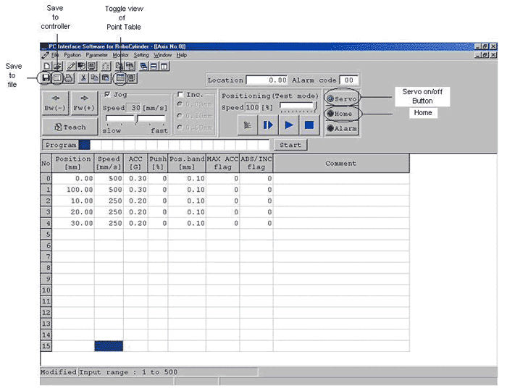Click the Print icon in the toolbar
The height and width of the screenshot is (391, 507).
pyautogui.click(x=68, y=77)
